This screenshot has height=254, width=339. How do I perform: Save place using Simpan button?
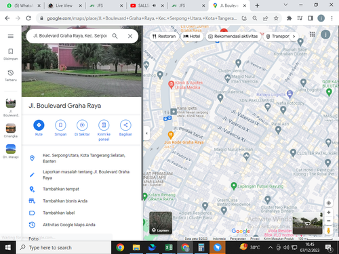click(60, 128)
